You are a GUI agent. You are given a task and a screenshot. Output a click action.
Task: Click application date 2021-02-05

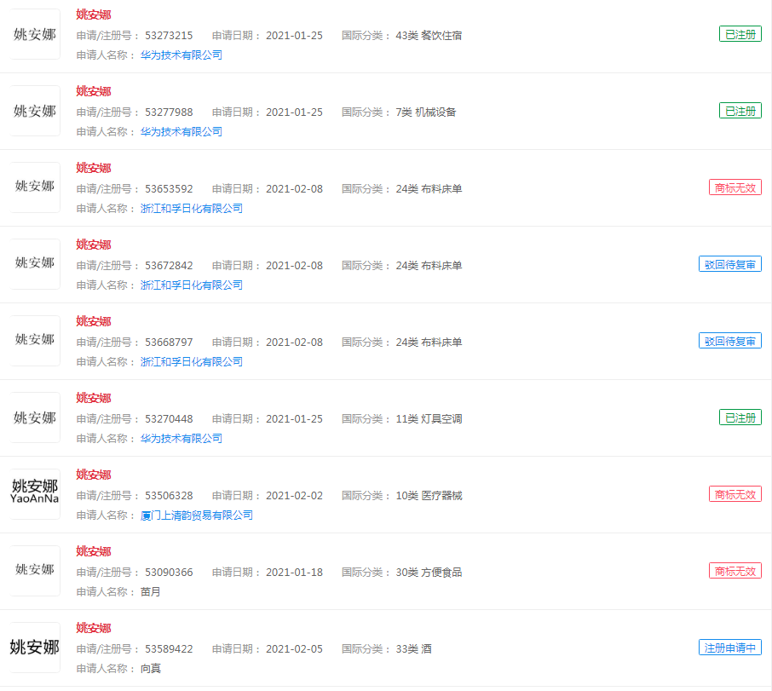(295, 649)
